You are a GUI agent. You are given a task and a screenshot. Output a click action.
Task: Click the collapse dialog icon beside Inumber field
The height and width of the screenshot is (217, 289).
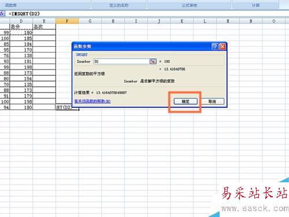(x=153, y=61)
